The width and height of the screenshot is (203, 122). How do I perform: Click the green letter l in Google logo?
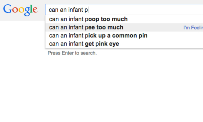pyautogui.click(x=31, y=9)
